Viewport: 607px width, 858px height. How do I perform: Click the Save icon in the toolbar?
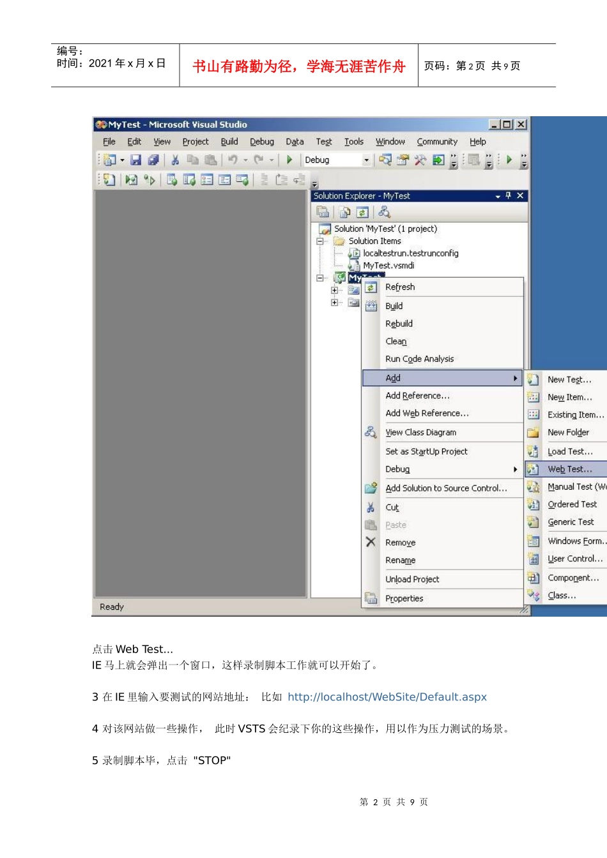click(x=135, y=160)
